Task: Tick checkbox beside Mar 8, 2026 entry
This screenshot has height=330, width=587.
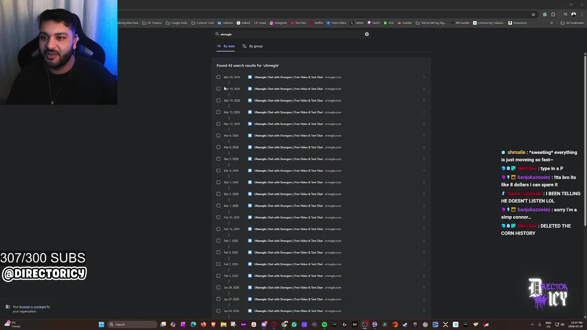Action: tap(218, 136)
